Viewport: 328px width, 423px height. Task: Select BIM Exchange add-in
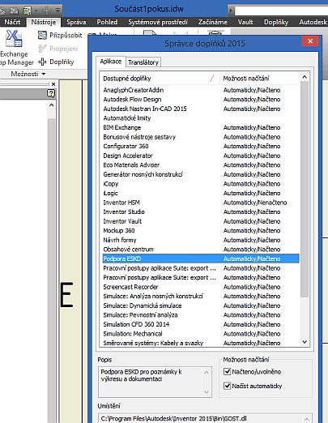(x=200, y=127)
